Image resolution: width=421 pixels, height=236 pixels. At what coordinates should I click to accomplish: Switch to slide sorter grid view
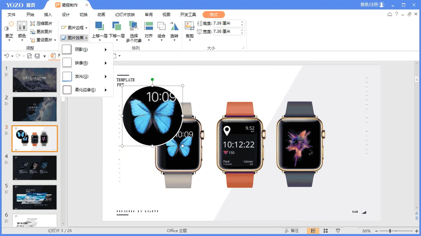pyautogui.click(x=326, y=231)
